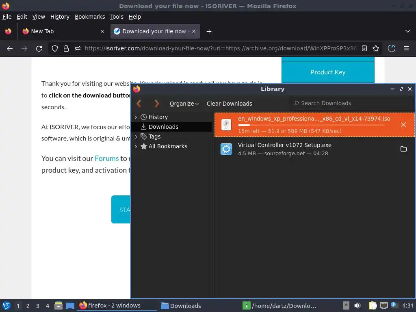
Task: Open the Organize menu in Library
Action: 184,104
